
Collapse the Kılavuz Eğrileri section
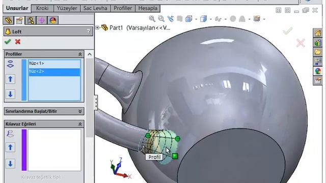coord(80,124)
